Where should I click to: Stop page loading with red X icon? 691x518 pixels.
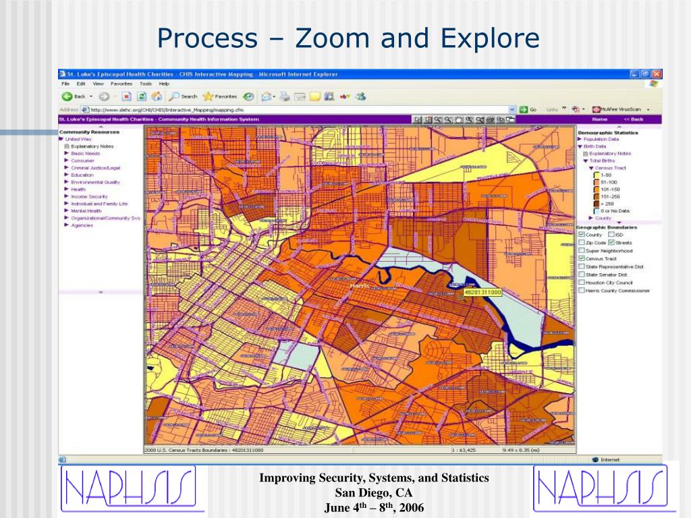(126, 96)
